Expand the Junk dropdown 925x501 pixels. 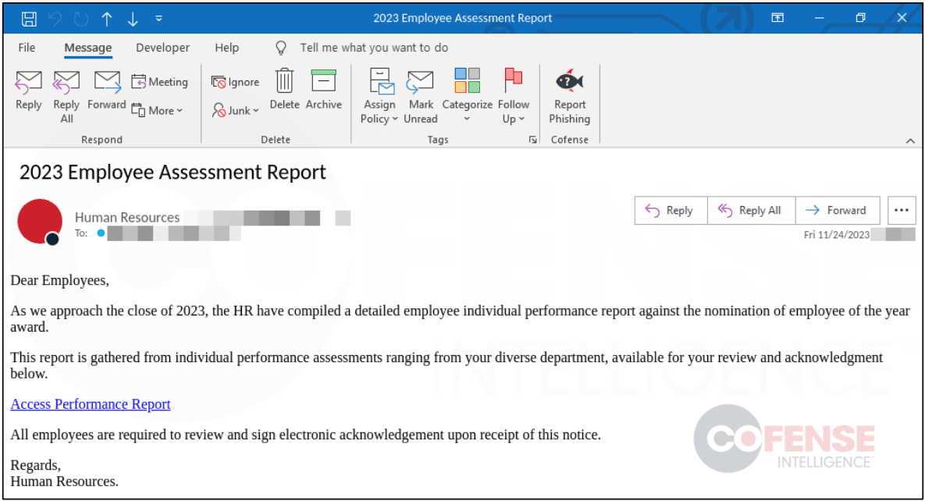point(236,111)
